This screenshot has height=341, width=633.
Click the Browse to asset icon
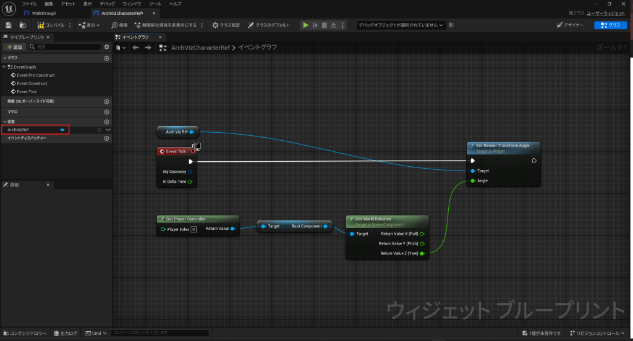coord(23,25)
